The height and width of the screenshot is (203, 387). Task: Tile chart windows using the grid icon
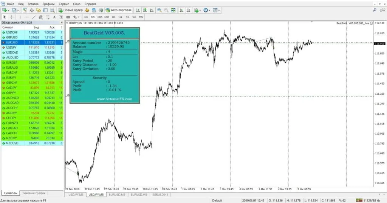pos(173,10)
